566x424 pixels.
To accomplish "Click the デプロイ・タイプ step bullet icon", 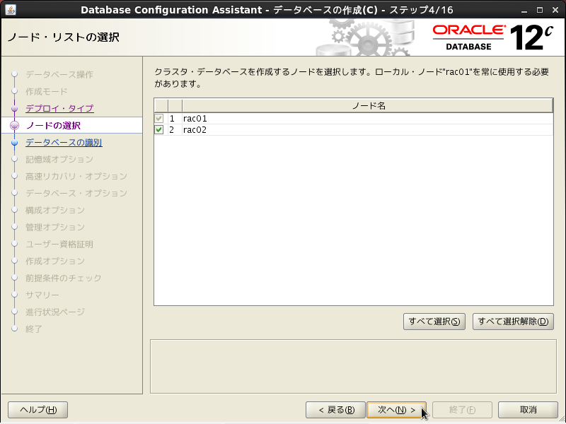I will [14, 109].
